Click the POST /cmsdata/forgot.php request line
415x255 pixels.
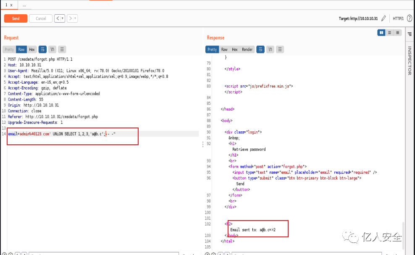coord(40,59)
